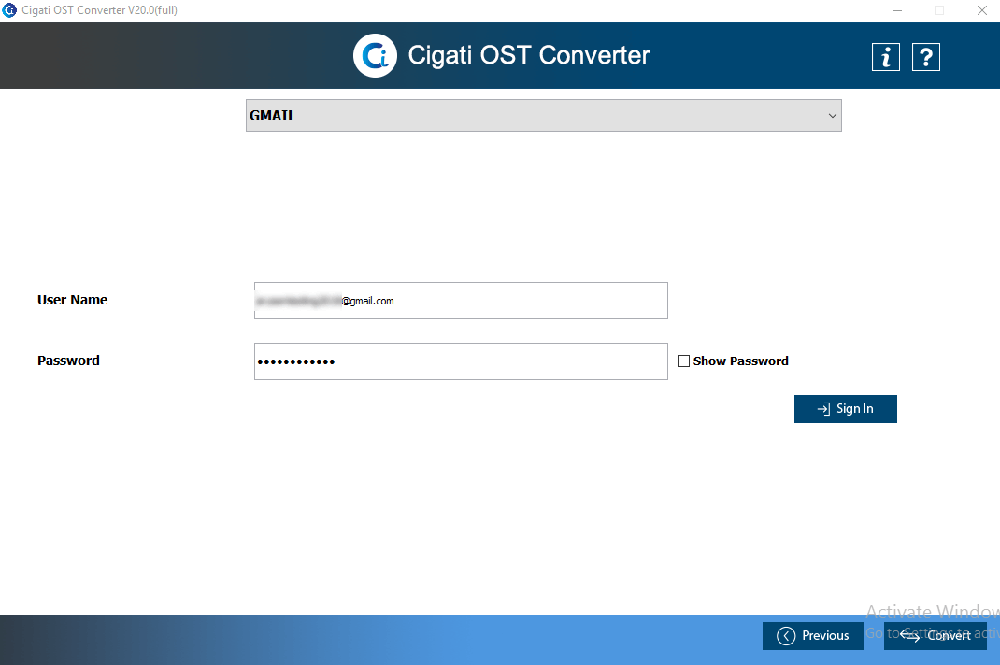Enable the Show Password checkbox
This screenshot has width=1000, height=665.
[x=684, y=361]
